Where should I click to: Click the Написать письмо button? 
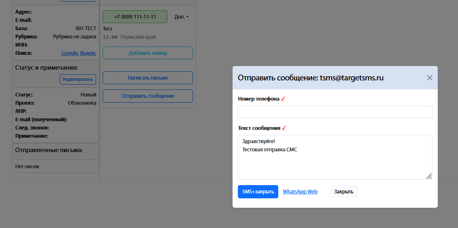[148, 78]
